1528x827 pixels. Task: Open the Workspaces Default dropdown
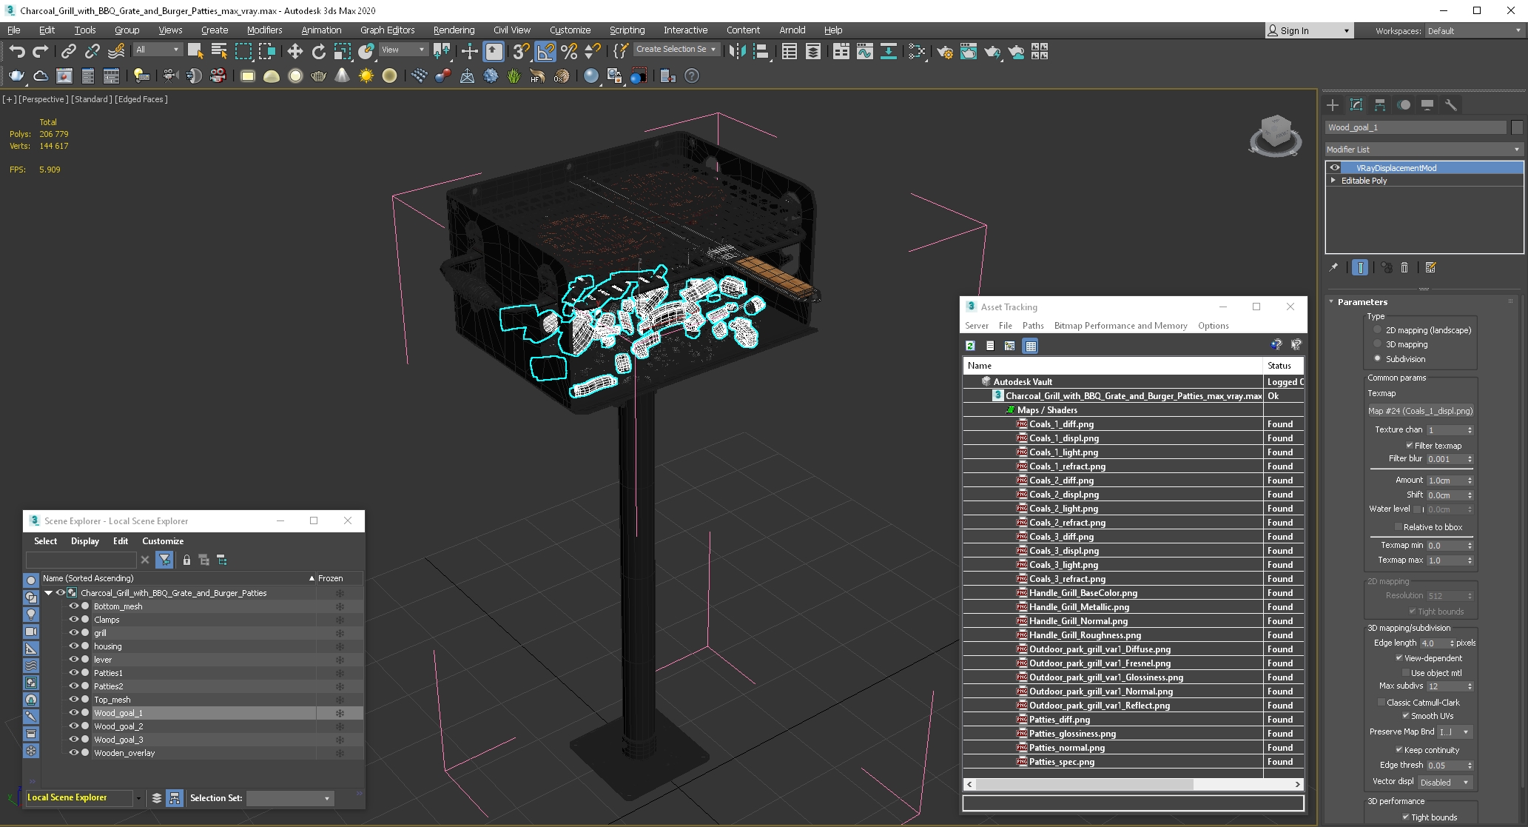1473,30
